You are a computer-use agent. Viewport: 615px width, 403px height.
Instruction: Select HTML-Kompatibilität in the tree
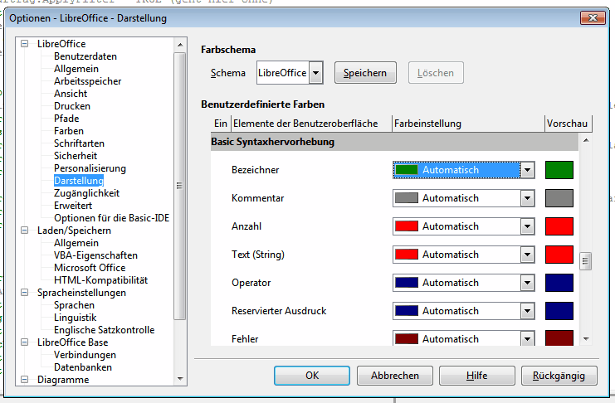click(x=100, y=280)
